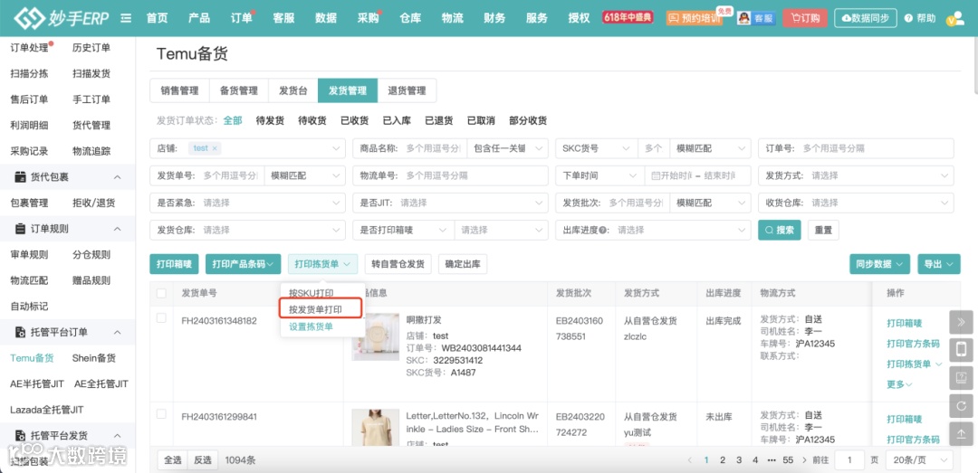Image resolution: width=978 pixels, height=473 pixels.
Task: Open the 导出 dropdown button
Action: pyautogui.click(x=939, y=264)
